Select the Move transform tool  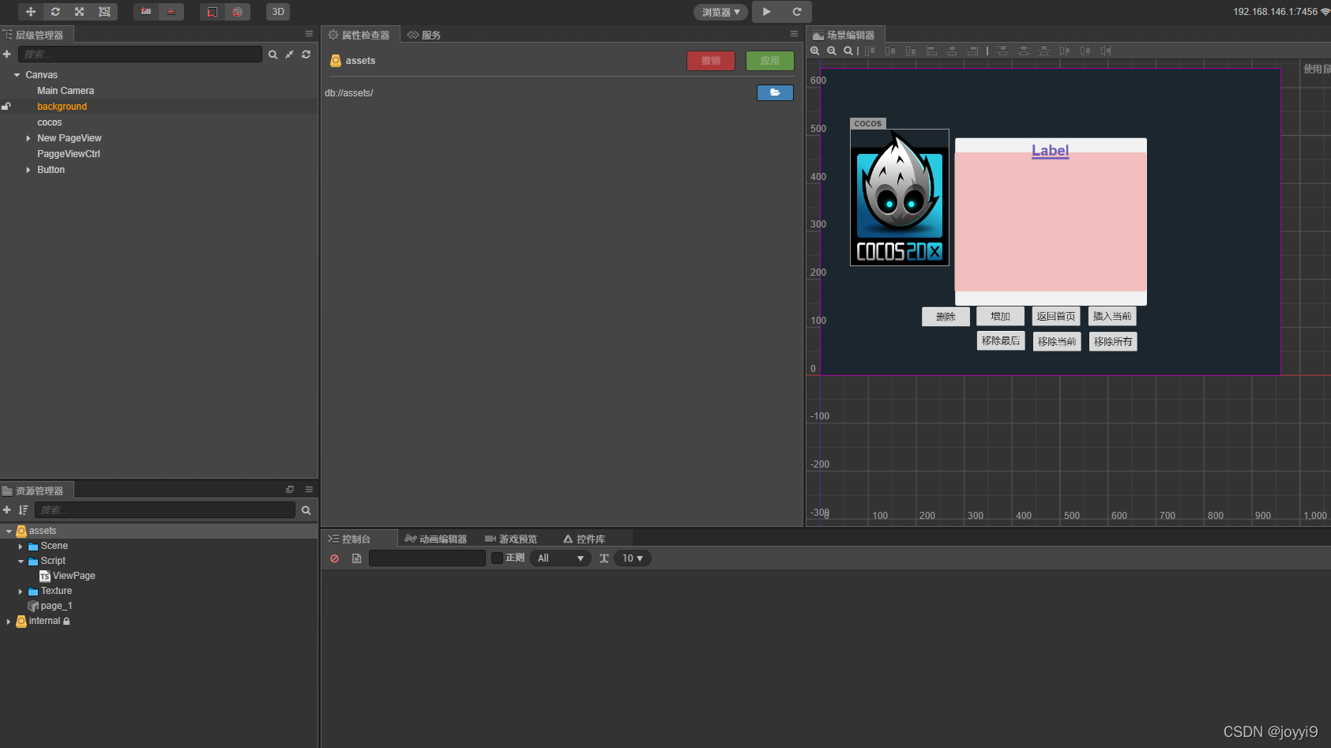tap(31, 12)
